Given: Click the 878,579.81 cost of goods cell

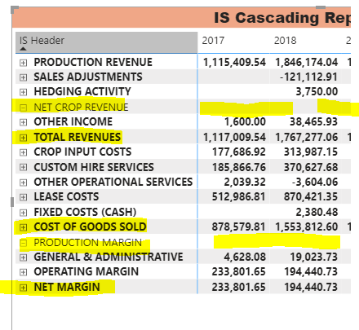Looking at the screenshot, I should 239,227.
